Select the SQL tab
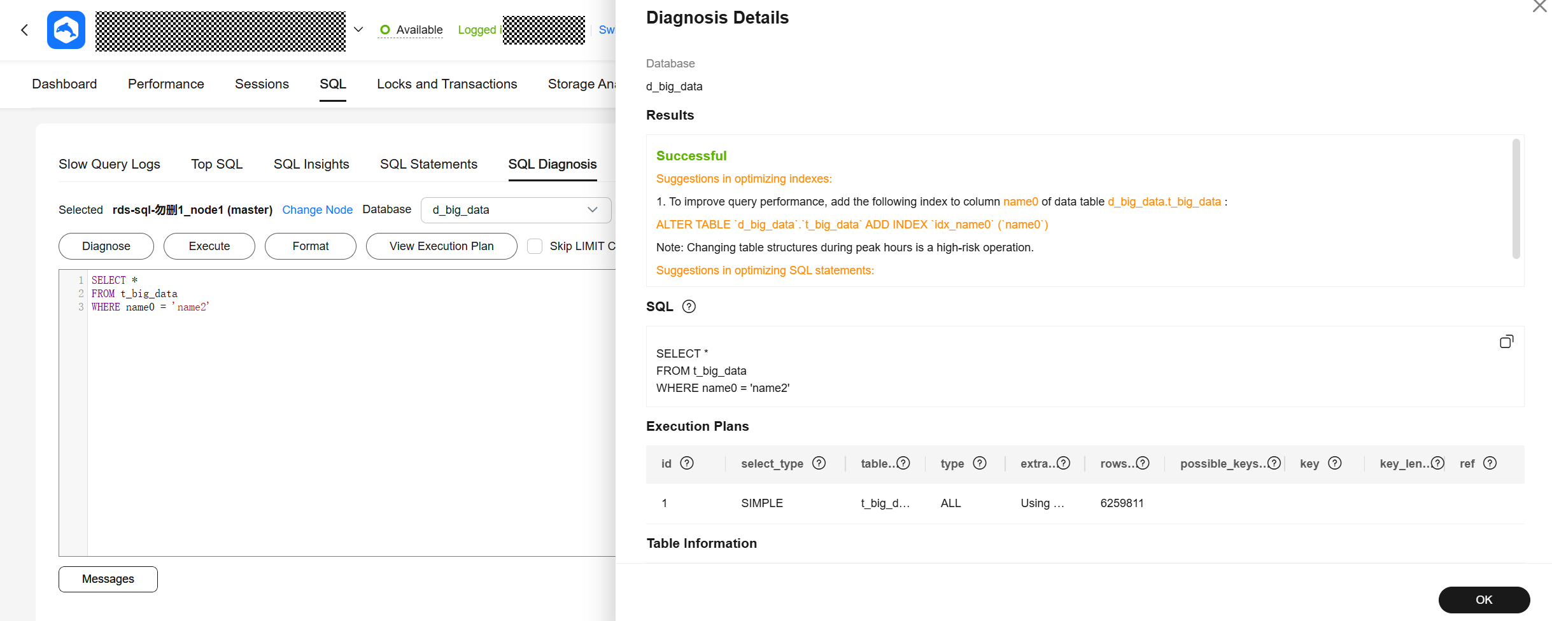1552x621 pixels. pyautogui.click(x=333, y=84)
